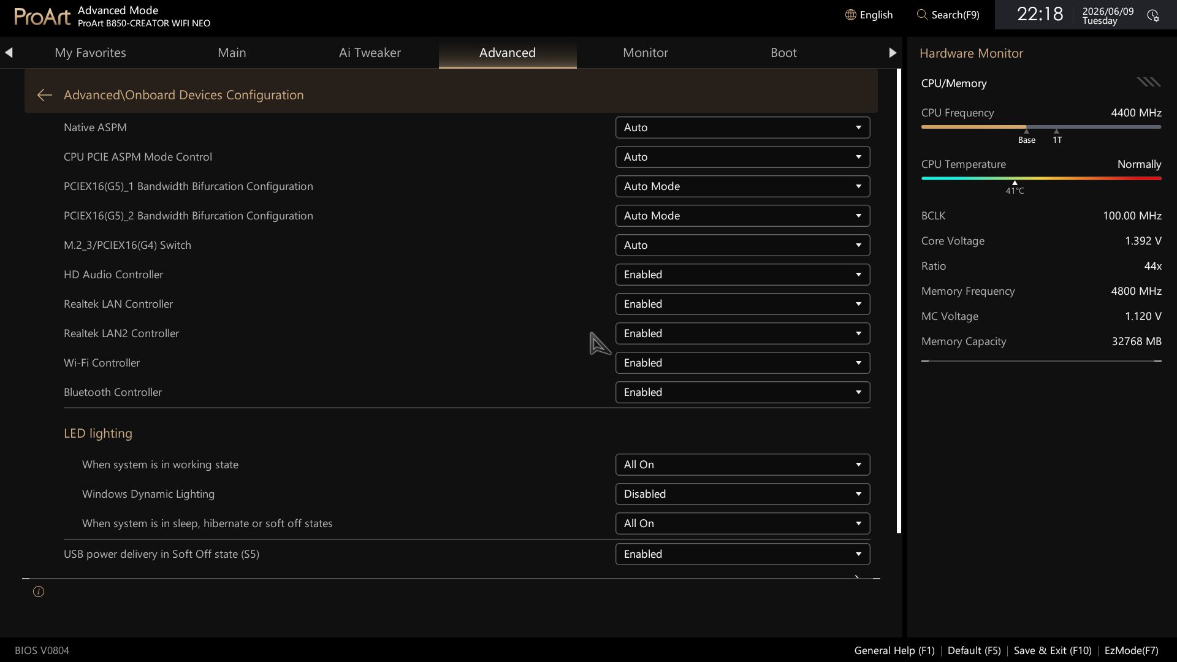
Task: Click the Memory Frequency 4800 MHz value
Action: tap(1136, 291)
